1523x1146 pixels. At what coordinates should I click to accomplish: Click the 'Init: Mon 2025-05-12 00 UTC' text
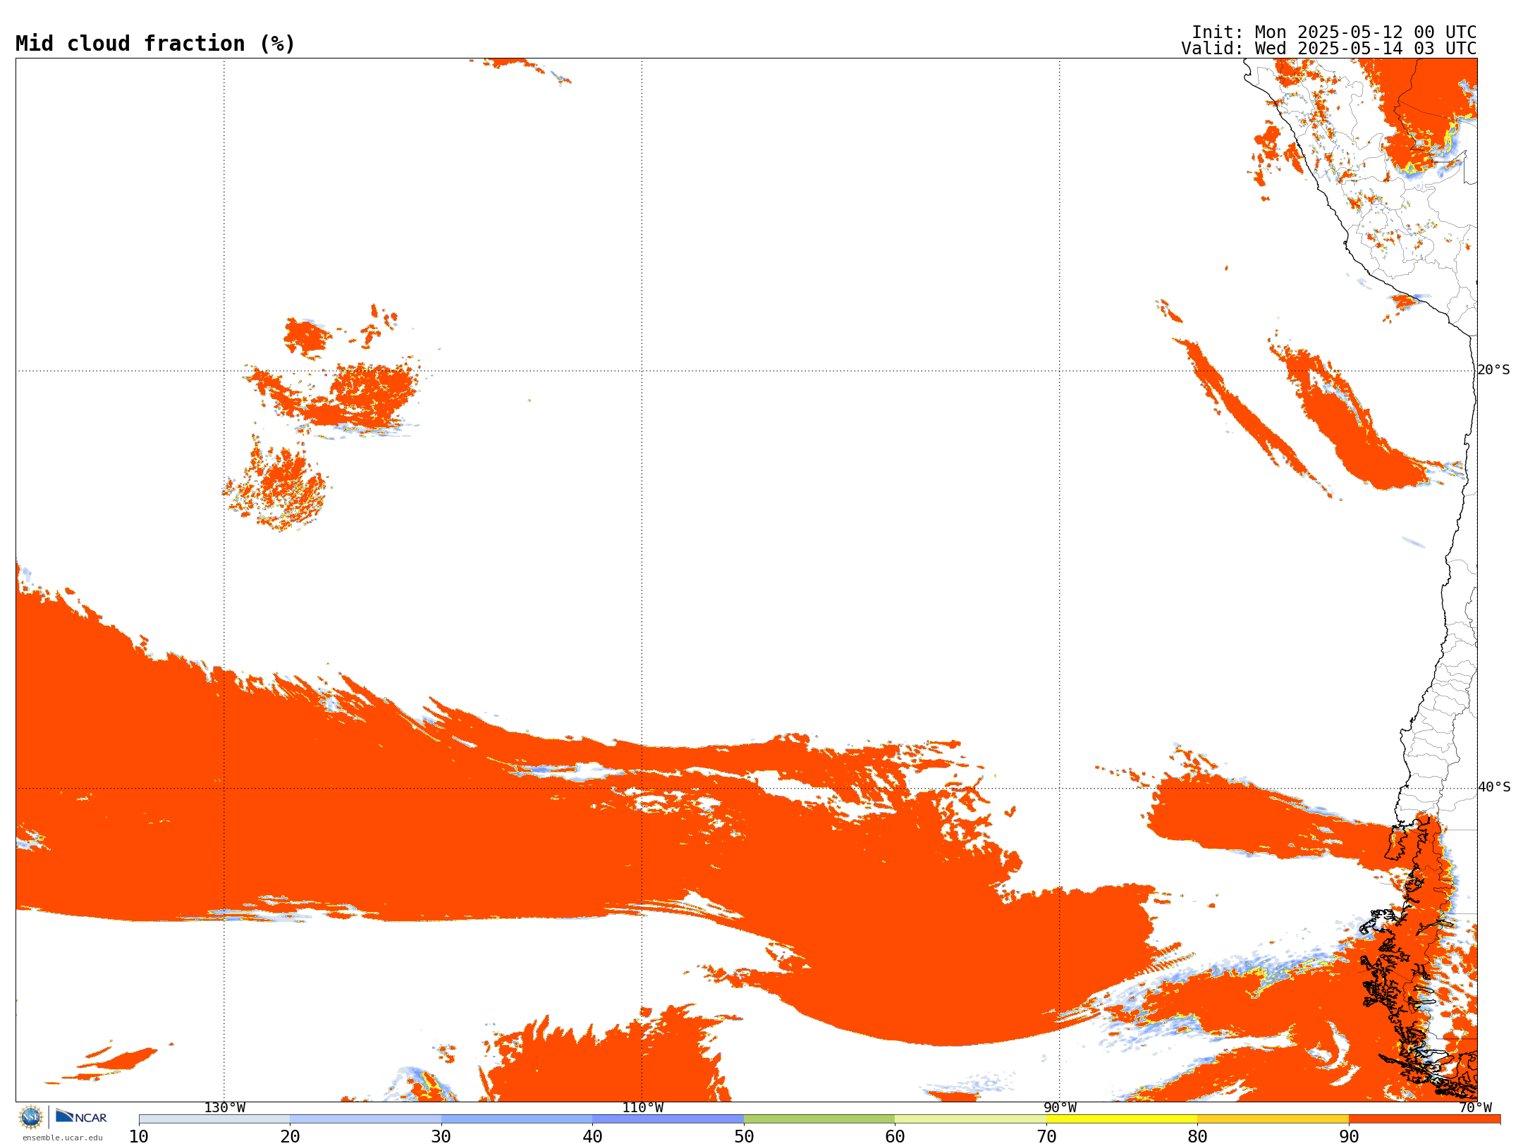[1334, 32]
